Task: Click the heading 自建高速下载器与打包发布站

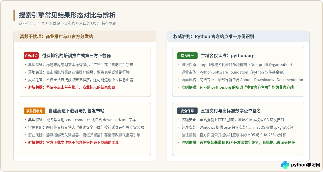Action: tap(76, 111)
